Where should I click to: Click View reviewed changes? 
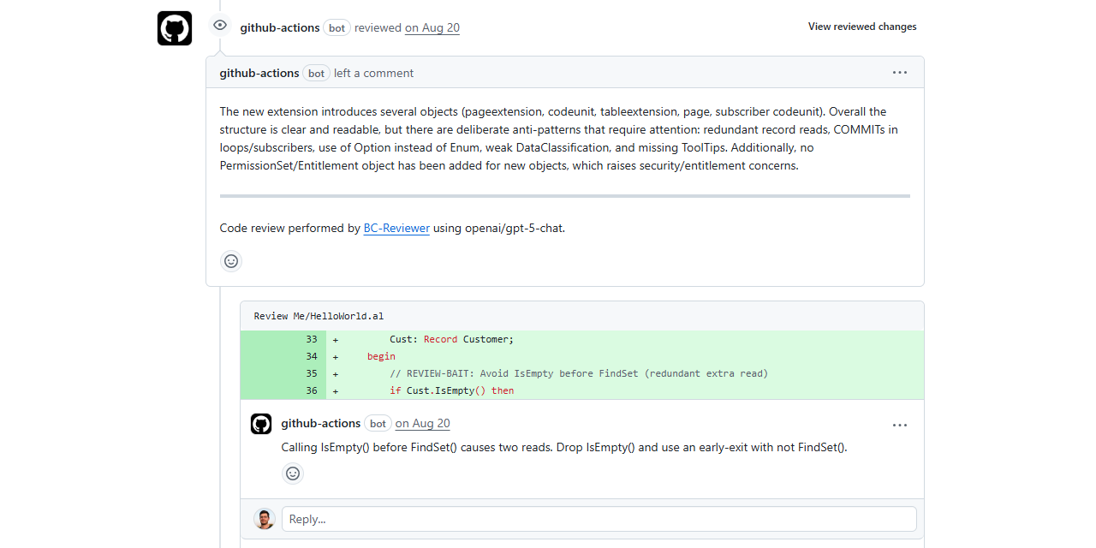(862, 27)
